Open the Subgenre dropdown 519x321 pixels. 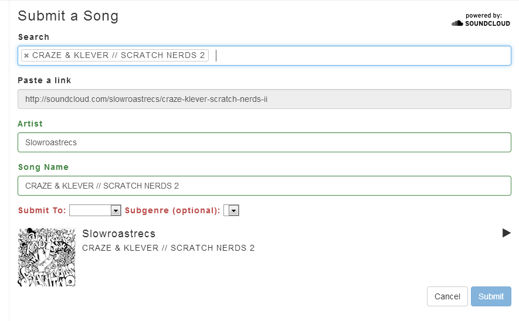(232, 210)
